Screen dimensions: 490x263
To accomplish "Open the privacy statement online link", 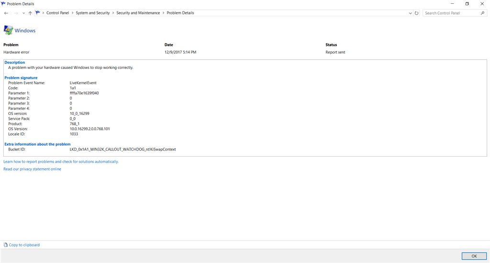I will pos(32,169).
